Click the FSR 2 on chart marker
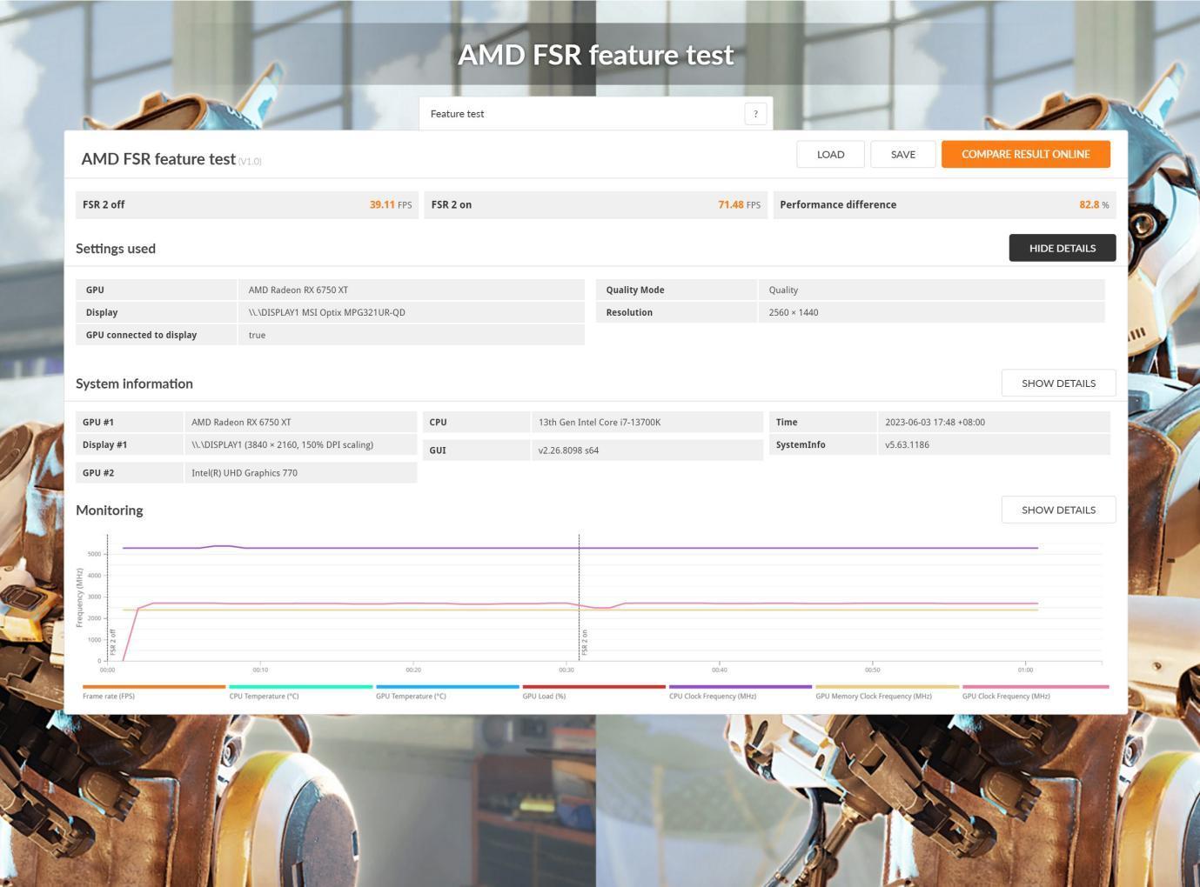1200x887 pixels. (585, 642)
